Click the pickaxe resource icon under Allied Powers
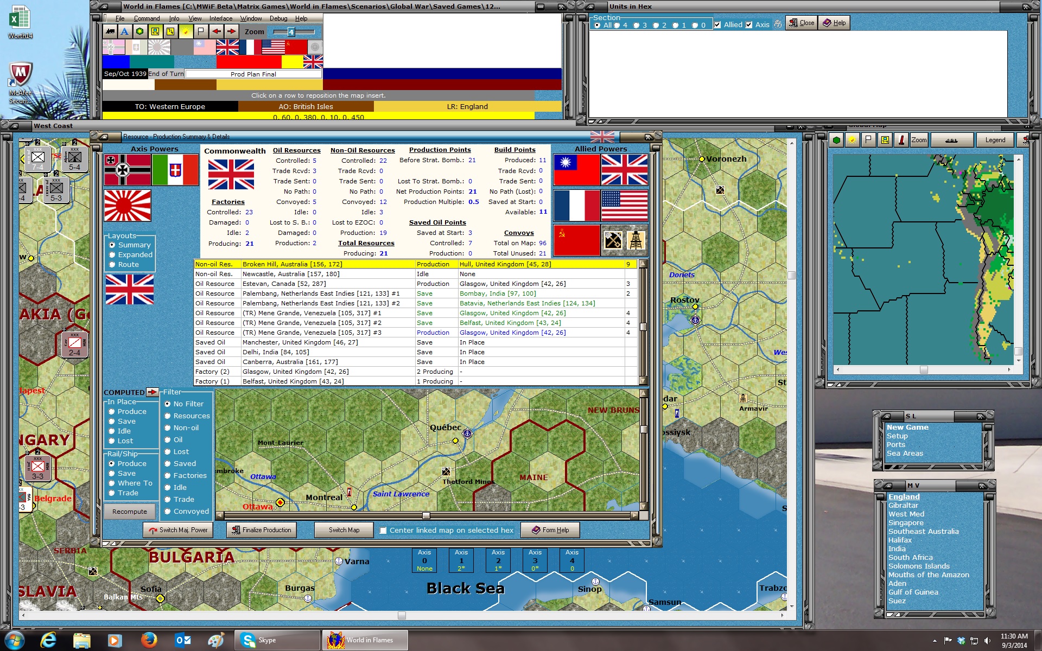 613,240
